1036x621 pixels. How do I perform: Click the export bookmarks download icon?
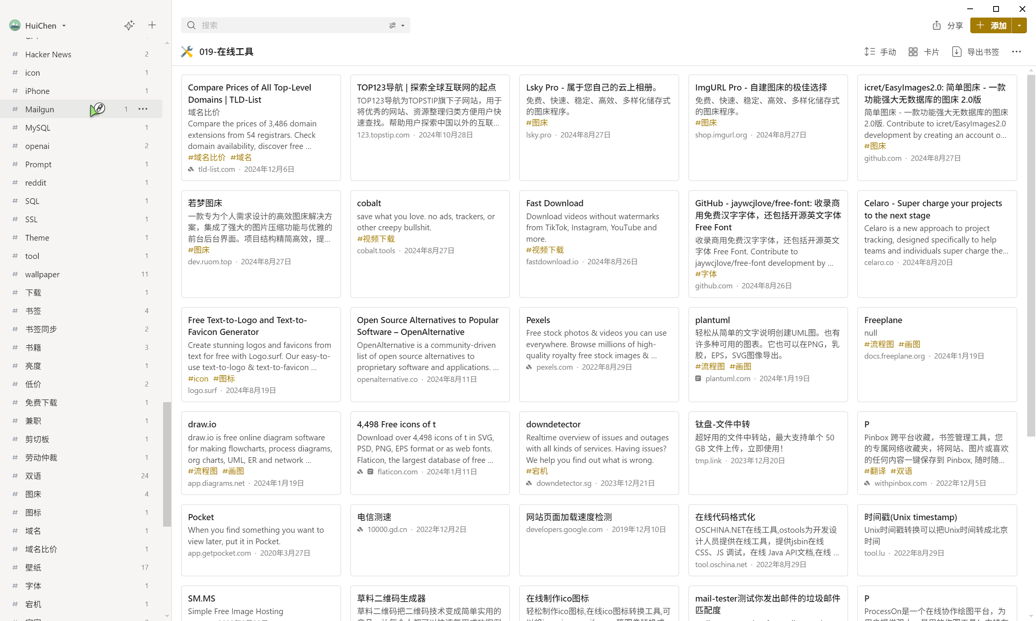point(957,52)
